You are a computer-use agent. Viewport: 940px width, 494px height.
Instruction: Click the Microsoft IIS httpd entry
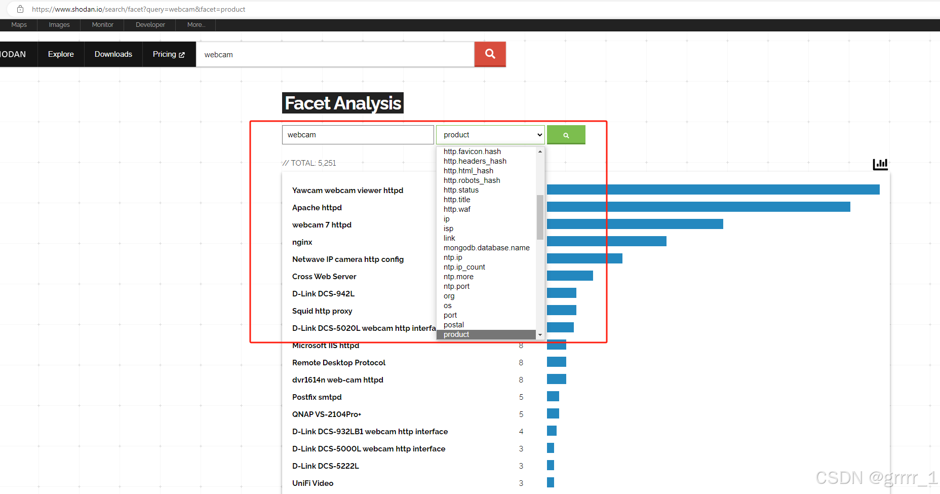(x=326, y=346)
